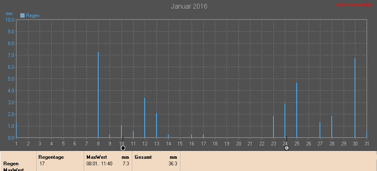Click the full moon icon under day 24
Screen dimensions: 377x171
(x=287, y=148)
